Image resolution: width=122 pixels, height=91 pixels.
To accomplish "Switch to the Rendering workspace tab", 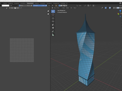I will coord(49,3).
